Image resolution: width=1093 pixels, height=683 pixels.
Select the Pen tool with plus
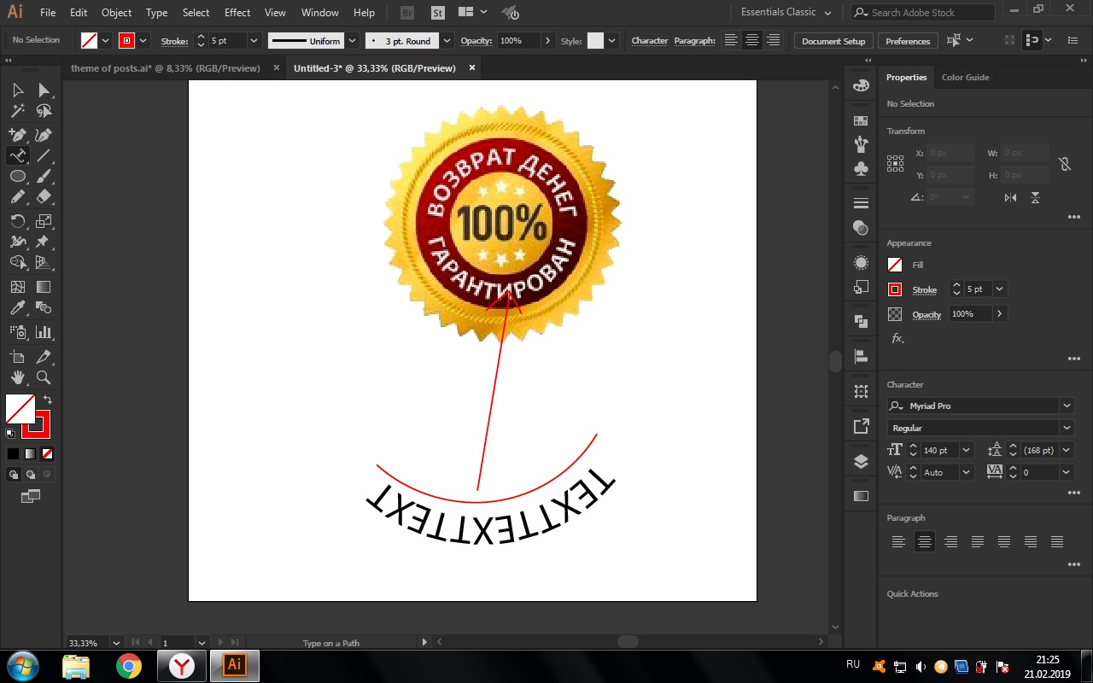tap(17, 135)
